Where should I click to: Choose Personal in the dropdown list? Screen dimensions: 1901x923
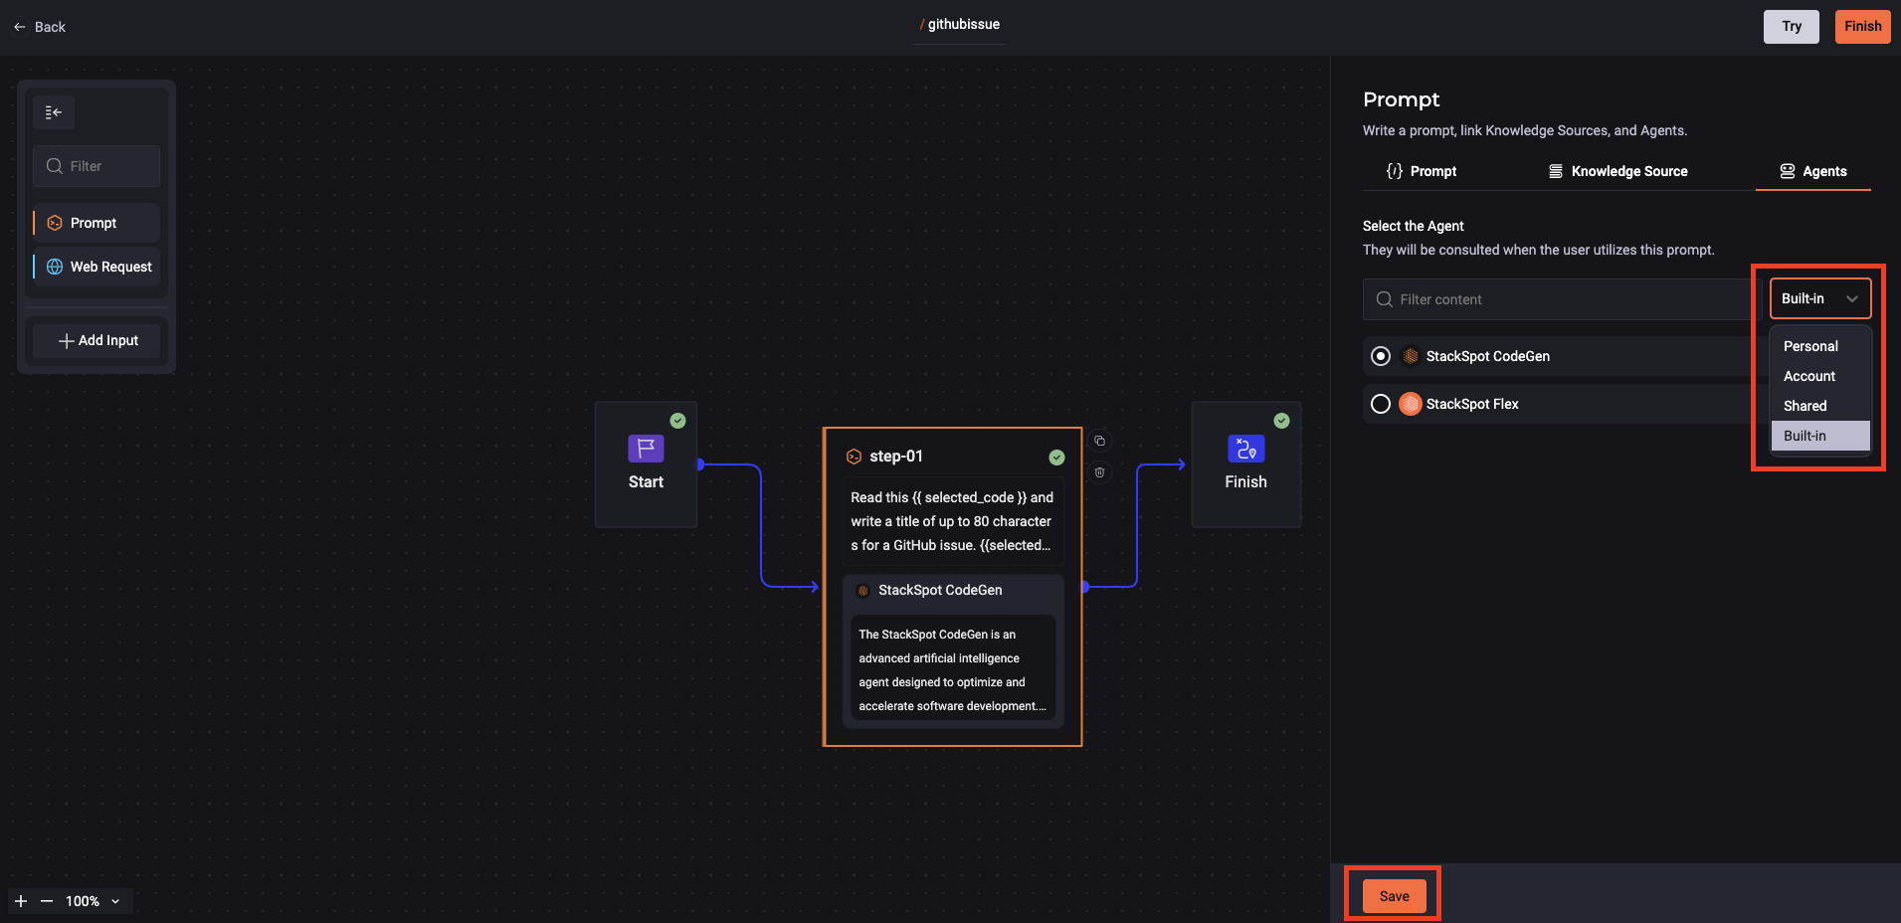click(x=1820, y=346)
